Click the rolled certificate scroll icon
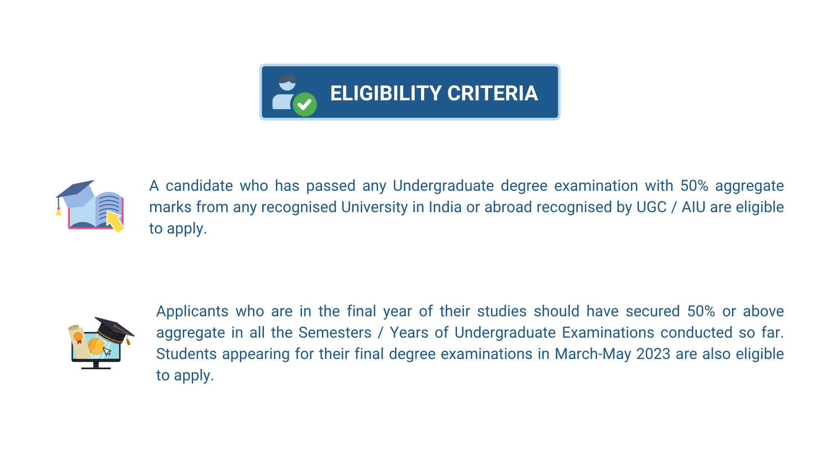Image resolution: width=820 pixels, height=461 pixels. [x=79, y=342]
